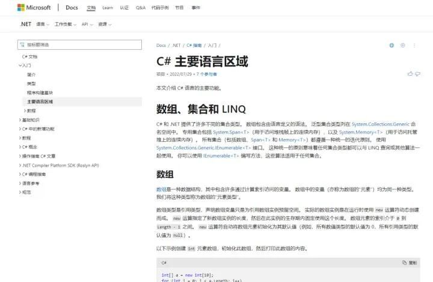Click the 复制 copy code button

pyautogui.click(x=410, y=263)
